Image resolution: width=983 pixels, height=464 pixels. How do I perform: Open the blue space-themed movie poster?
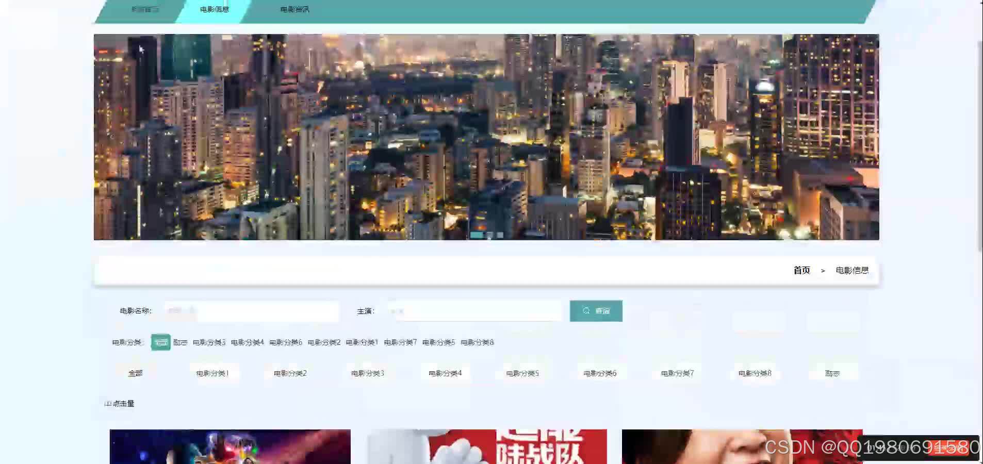(x=230, y=446)
